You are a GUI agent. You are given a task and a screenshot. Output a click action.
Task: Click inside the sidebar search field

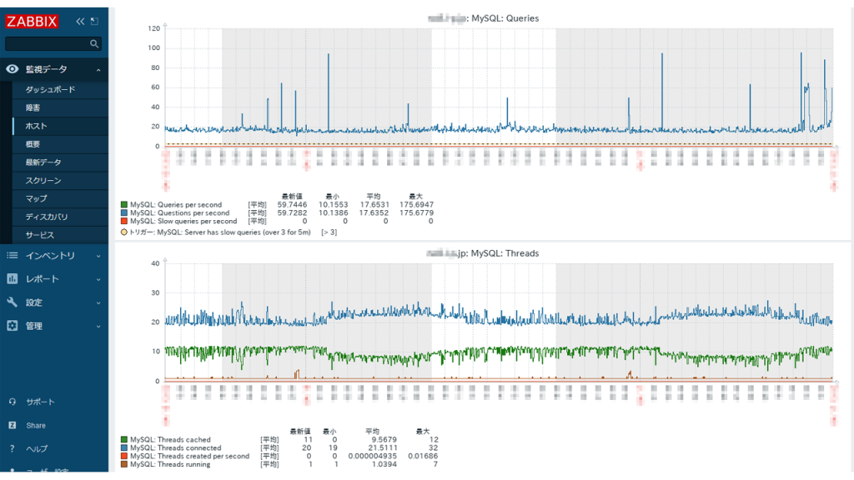coord(46,42)
